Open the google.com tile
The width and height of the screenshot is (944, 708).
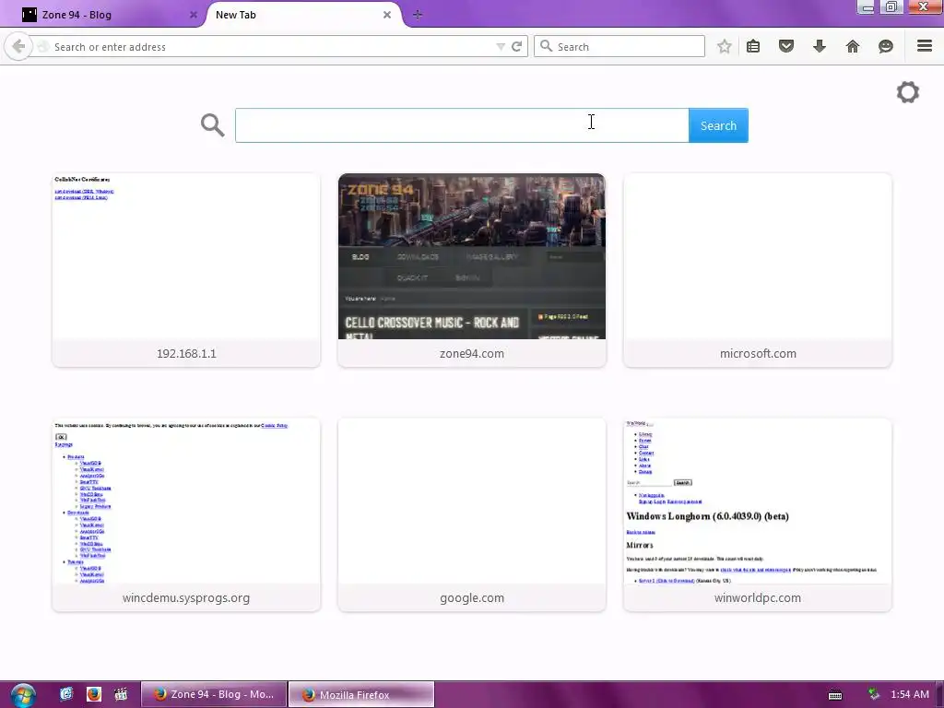click(x=471, y=514)
